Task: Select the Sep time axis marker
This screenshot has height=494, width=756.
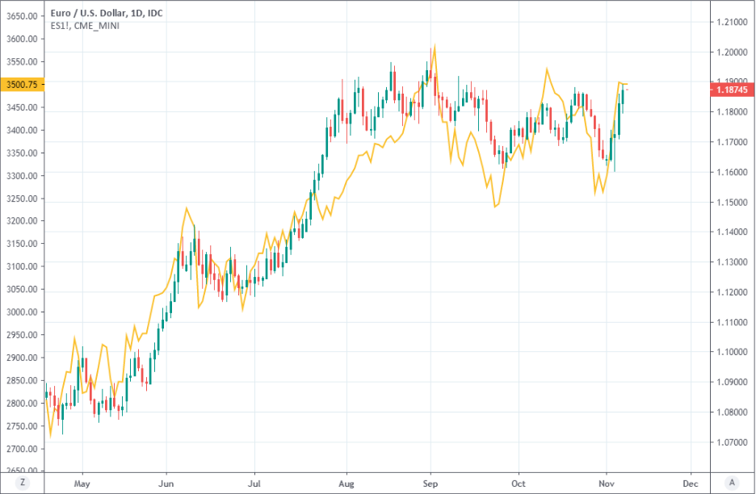Action: click(430, 483)
